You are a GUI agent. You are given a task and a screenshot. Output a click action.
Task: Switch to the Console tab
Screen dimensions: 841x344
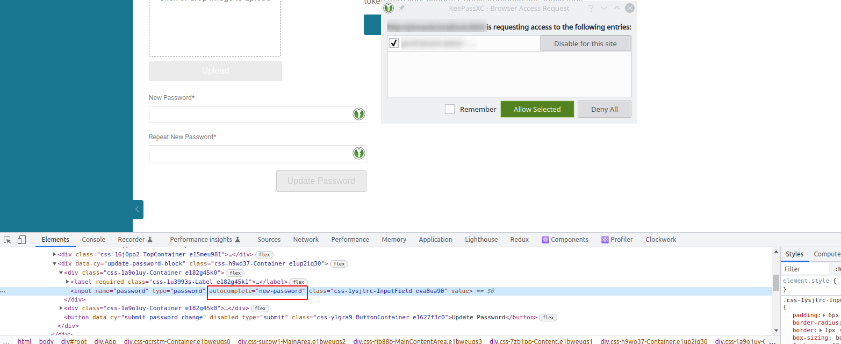click(94, 239)
